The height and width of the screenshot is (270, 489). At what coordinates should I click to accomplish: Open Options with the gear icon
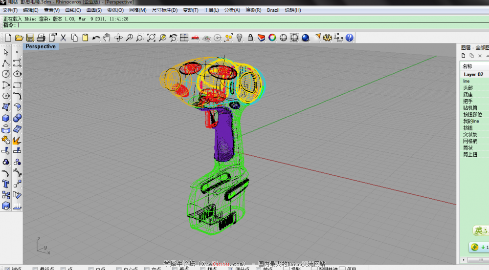click(x=327, y=38)
